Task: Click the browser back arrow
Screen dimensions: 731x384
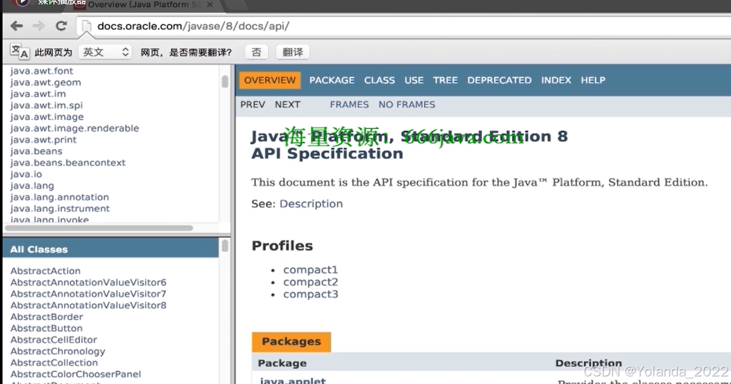Action: coord(16,25)
